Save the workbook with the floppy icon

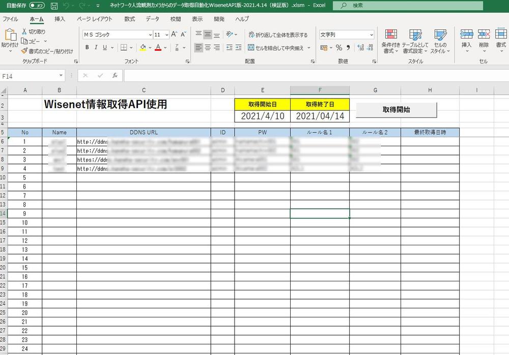point(54,6)
